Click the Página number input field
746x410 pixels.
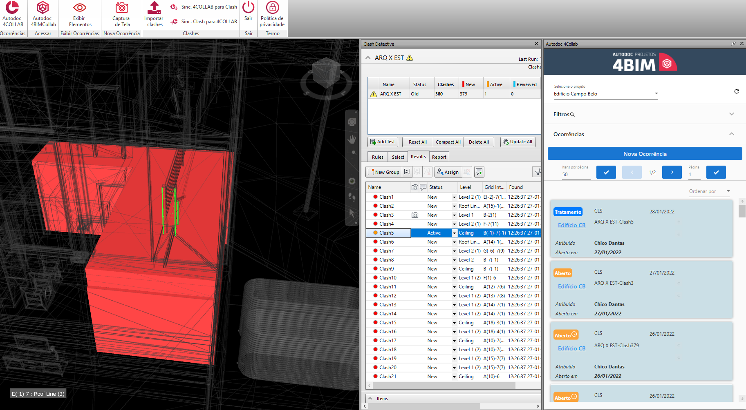coord(694,175)
